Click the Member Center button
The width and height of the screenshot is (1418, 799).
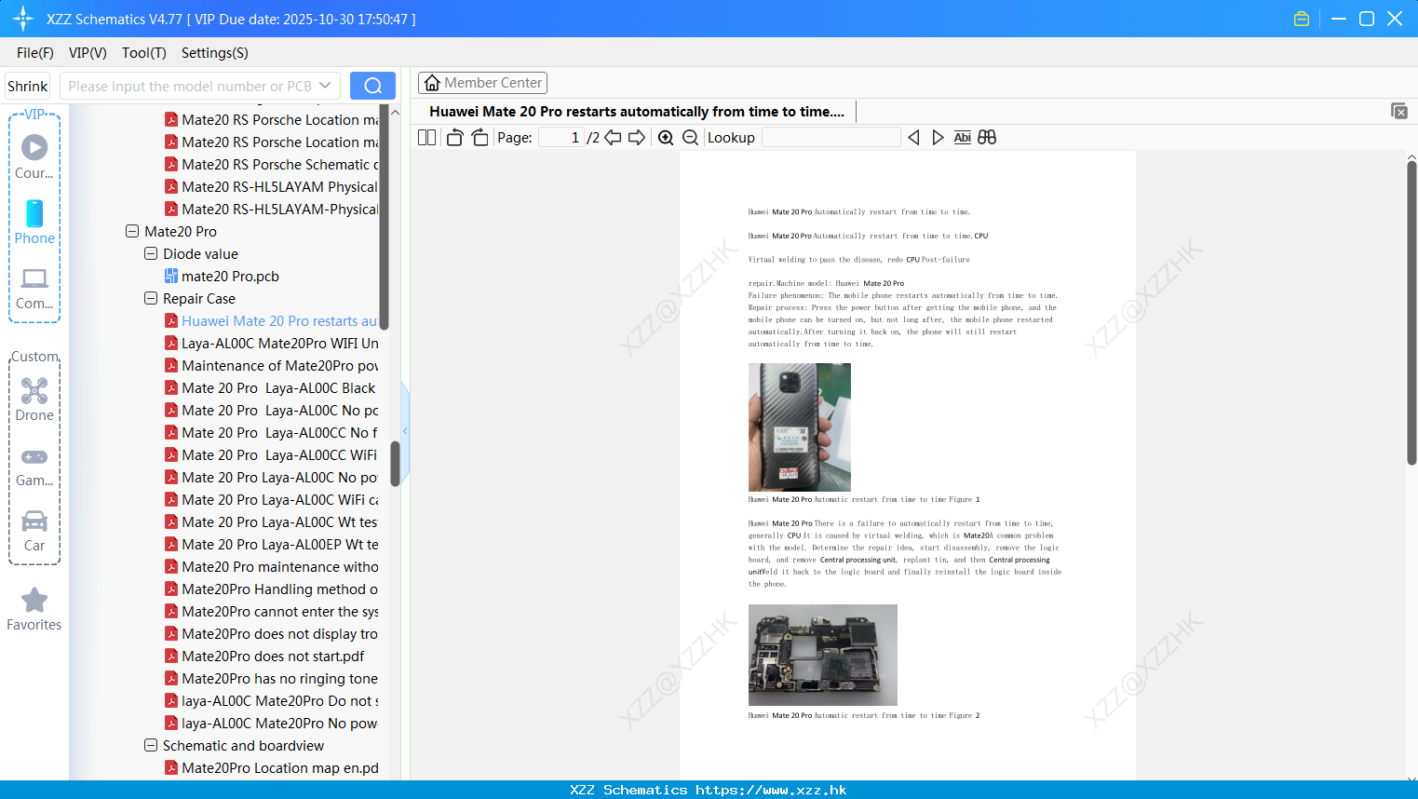pyautogui.click(x=482, y=83)
